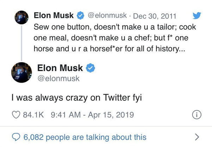This screenshot has width=212, height=147.
Task: Click the "Sew one button" tweet text
Action: point(115,38)
